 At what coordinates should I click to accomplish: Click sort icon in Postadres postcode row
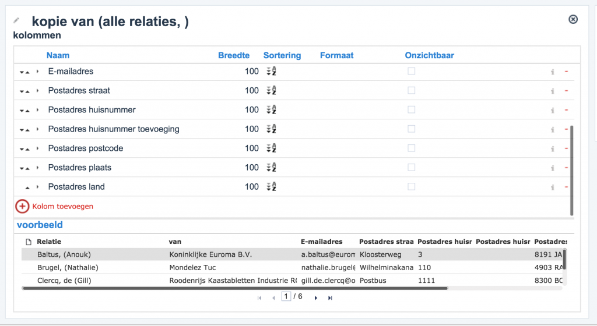pyautogui.click(x=271, y=148)
